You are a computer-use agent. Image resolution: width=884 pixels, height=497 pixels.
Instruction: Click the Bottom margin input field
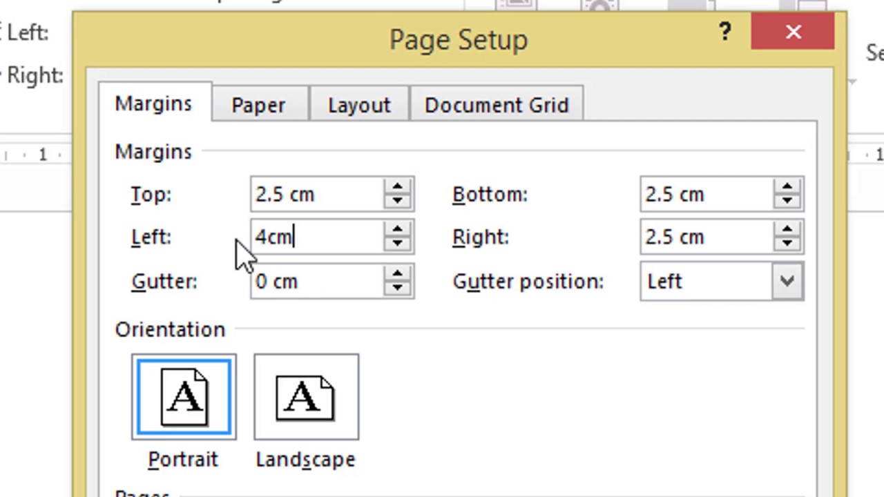706,195
